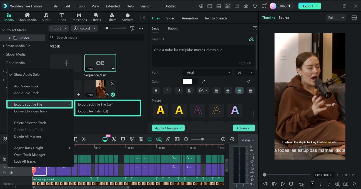This screenshot has width=361, height=189.
Task: Click the white text color swatch
Action: (x=187, y=81)
